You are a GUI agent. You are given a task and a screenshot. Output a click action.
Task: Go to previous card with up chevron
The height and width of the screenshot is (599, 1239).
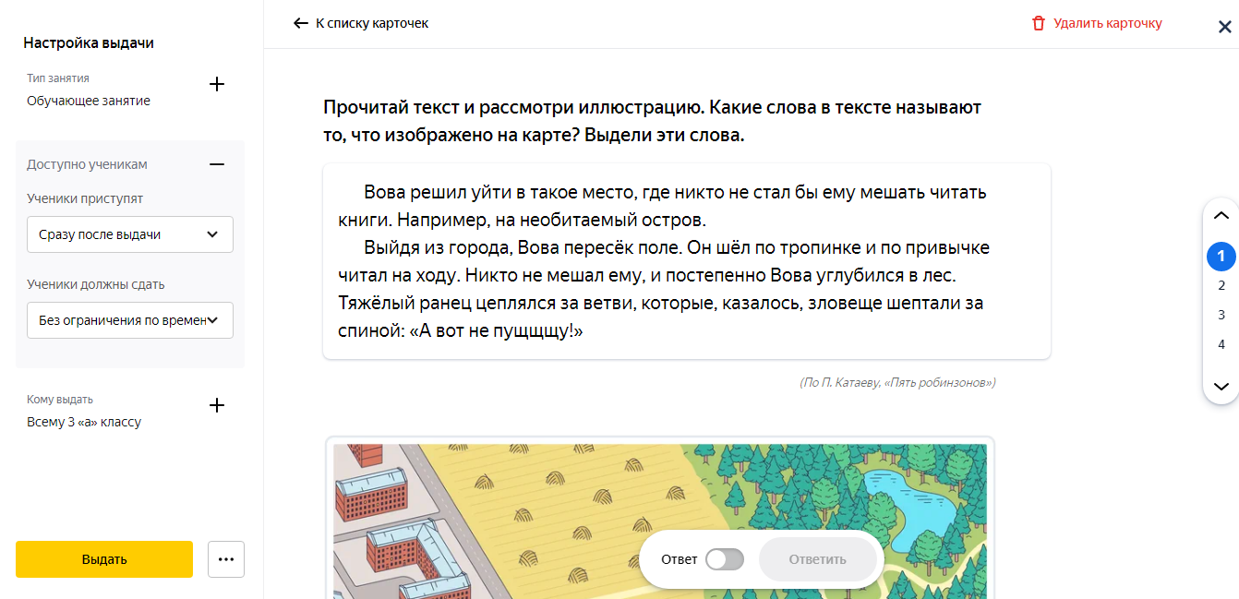pyautogui.click(x=1221, y=216)
